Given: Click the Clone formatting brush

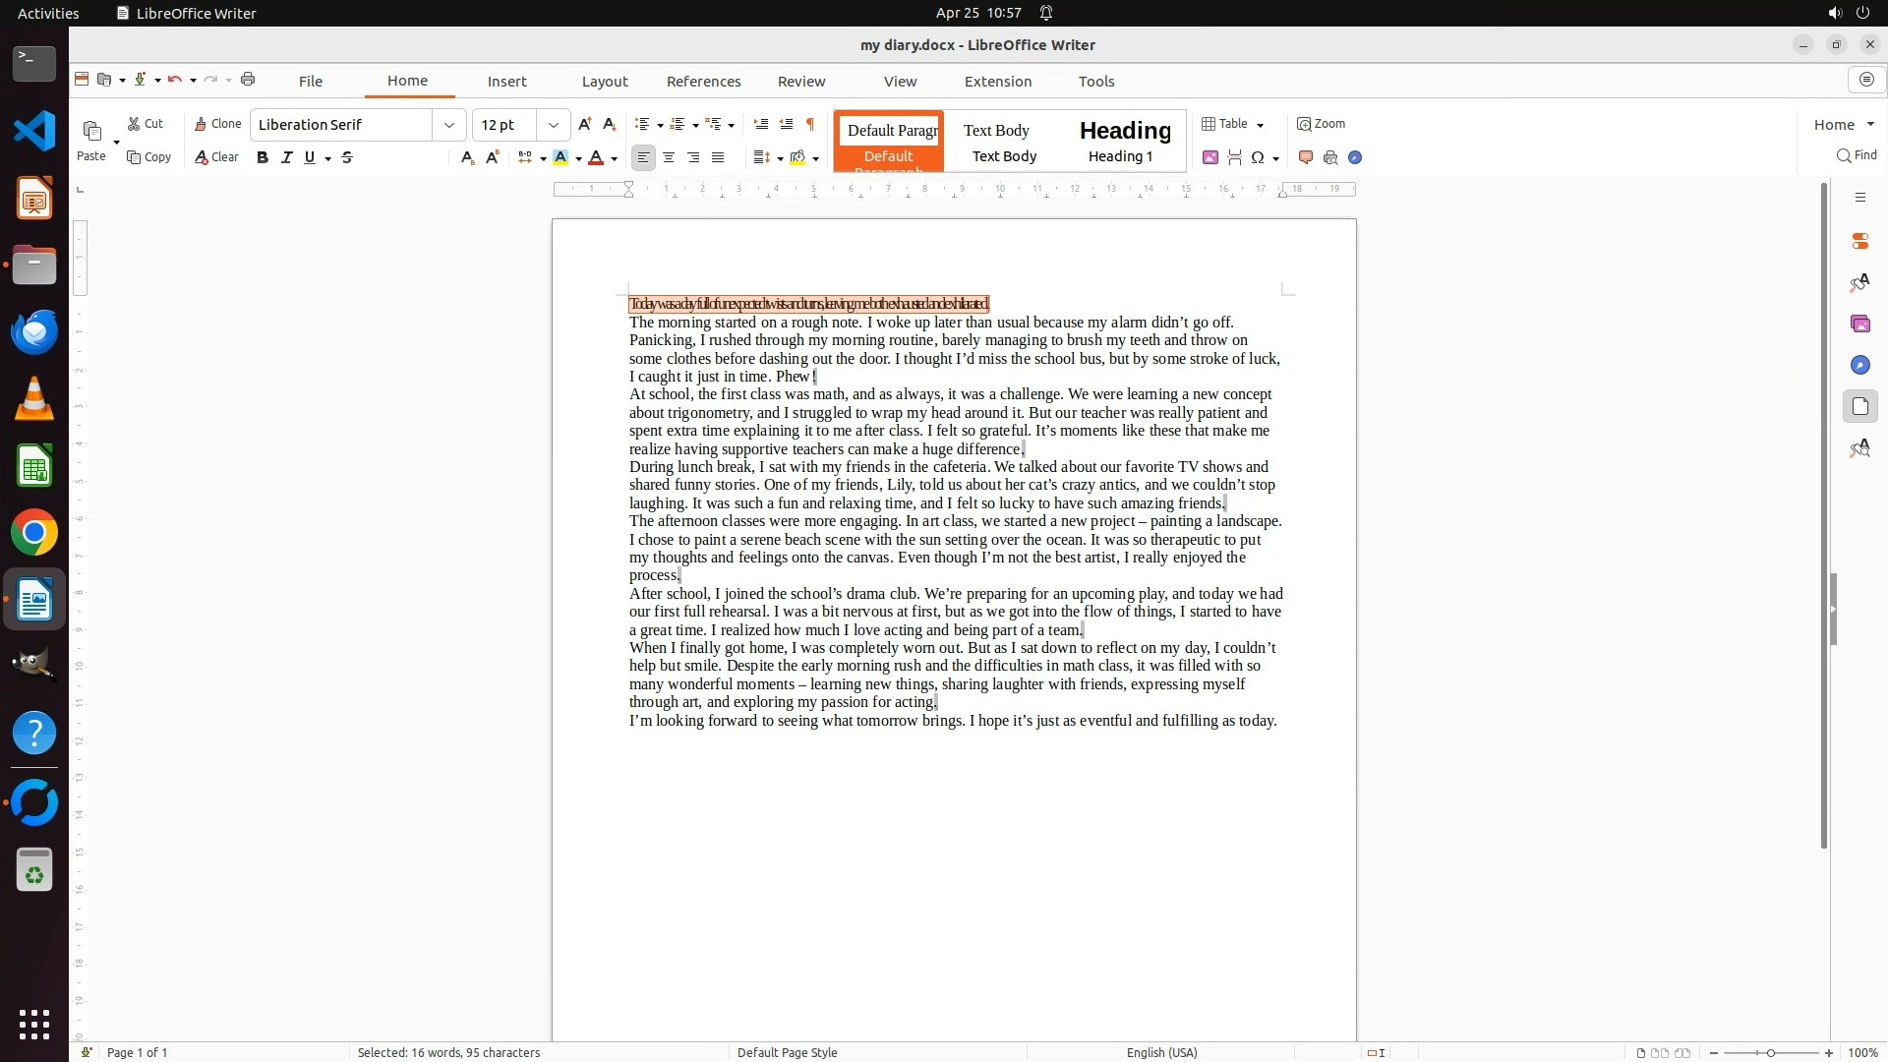Looking at the screenshot, I should click(217, 124).
